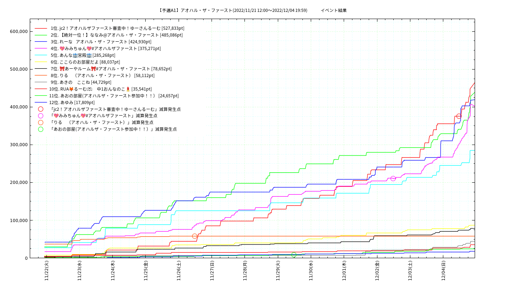Click the 200,000 y-axis label
Screen dimensions: 508x286
pyautogui.click(x=18, y=182)
